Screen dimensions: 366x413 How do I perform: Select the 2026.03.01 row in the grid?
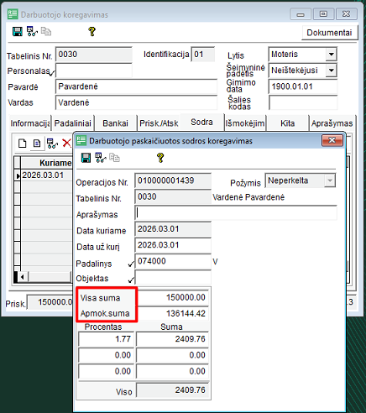43,175
